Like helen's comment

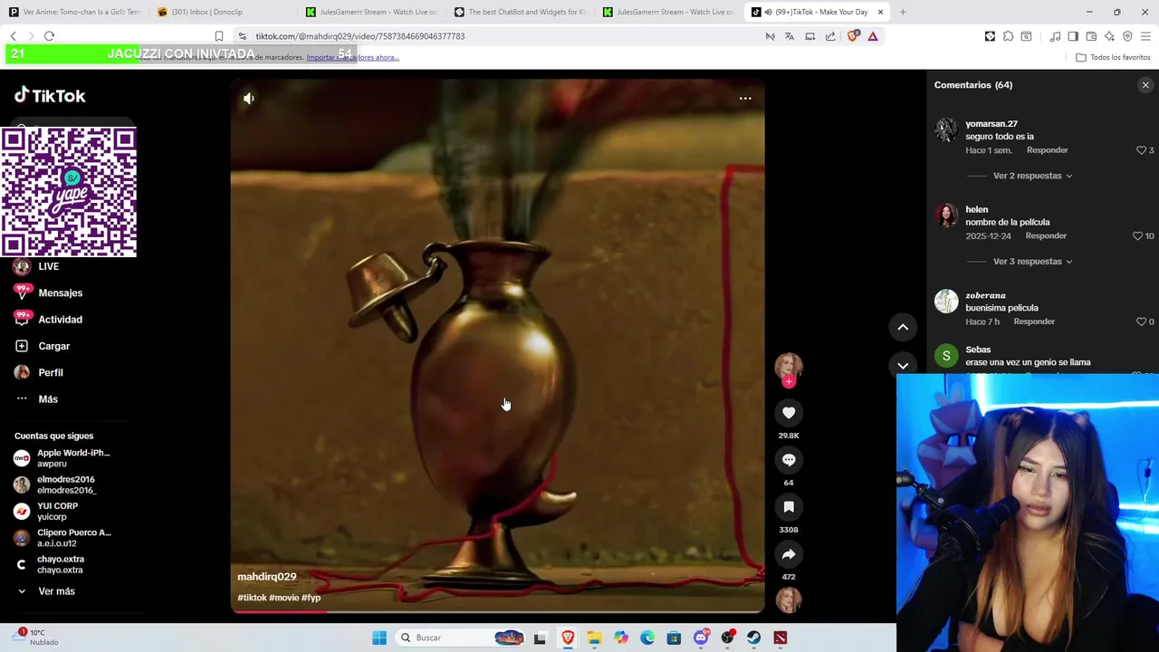click(1137, 236)
